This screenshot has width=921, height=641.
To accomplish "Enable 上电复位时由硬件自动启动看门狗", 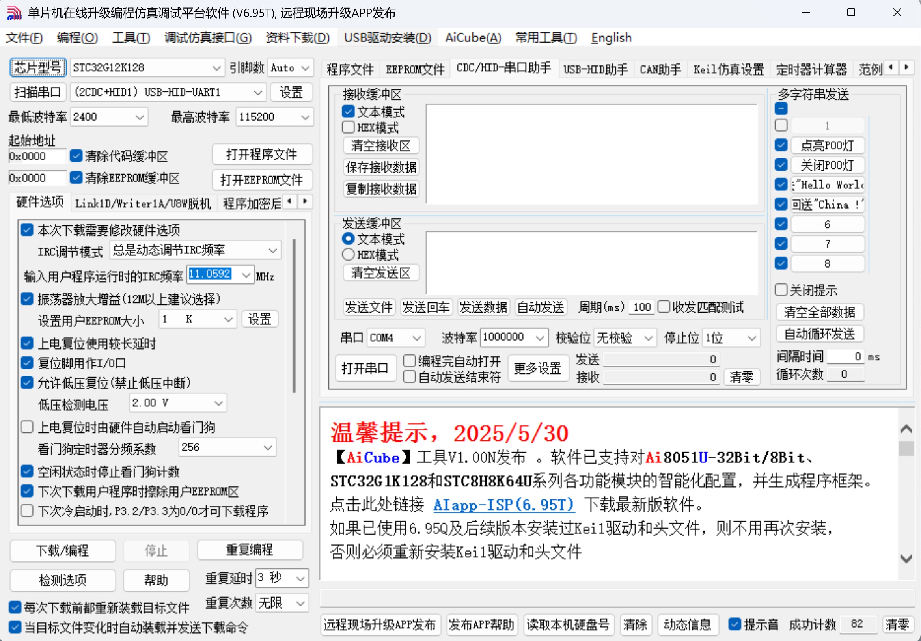I will [27, 427].
